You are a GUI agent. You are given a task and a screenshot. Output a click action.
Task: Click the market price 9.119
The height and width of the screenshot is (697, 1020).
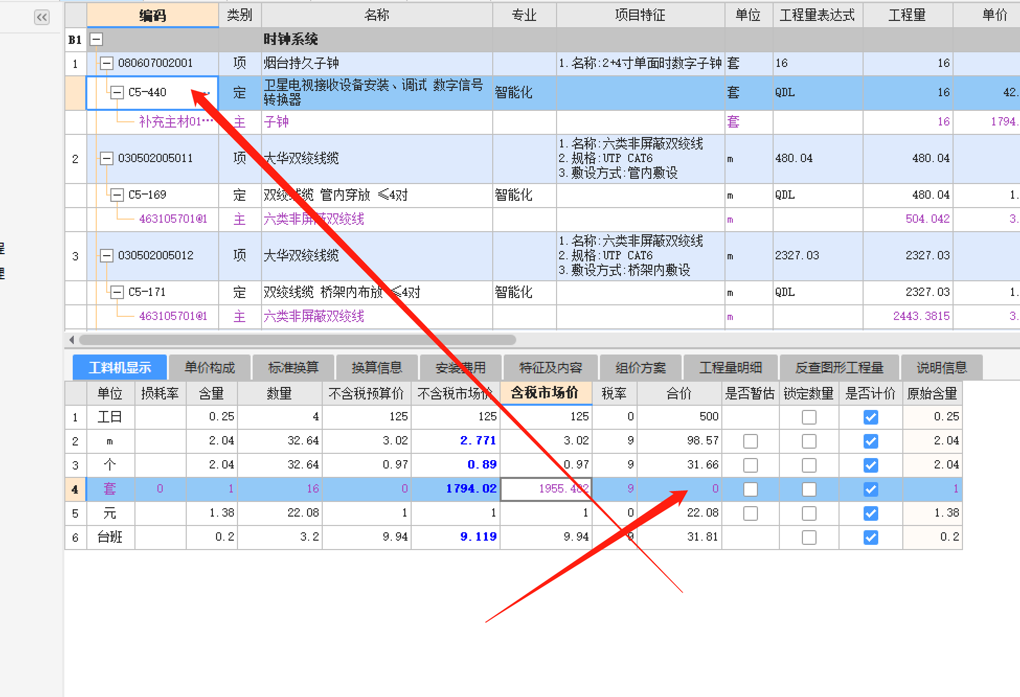coord(478,537)
